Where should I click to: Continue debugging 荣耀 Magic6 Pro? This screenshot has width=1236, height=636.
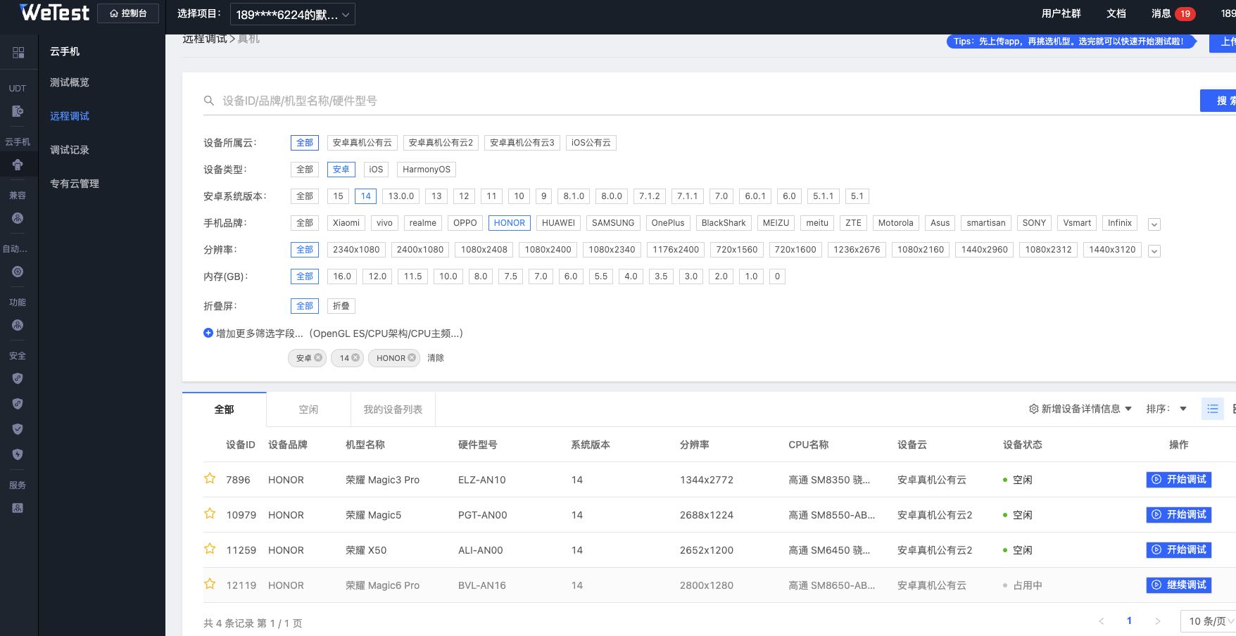(1179, 585)
